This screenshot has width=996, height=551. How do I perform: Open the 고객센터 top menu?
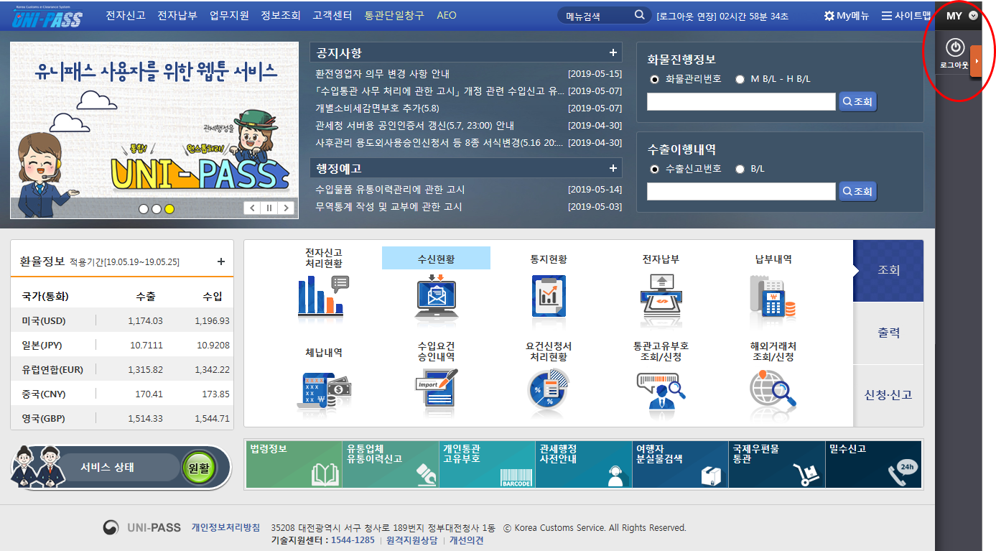point(332,15)
